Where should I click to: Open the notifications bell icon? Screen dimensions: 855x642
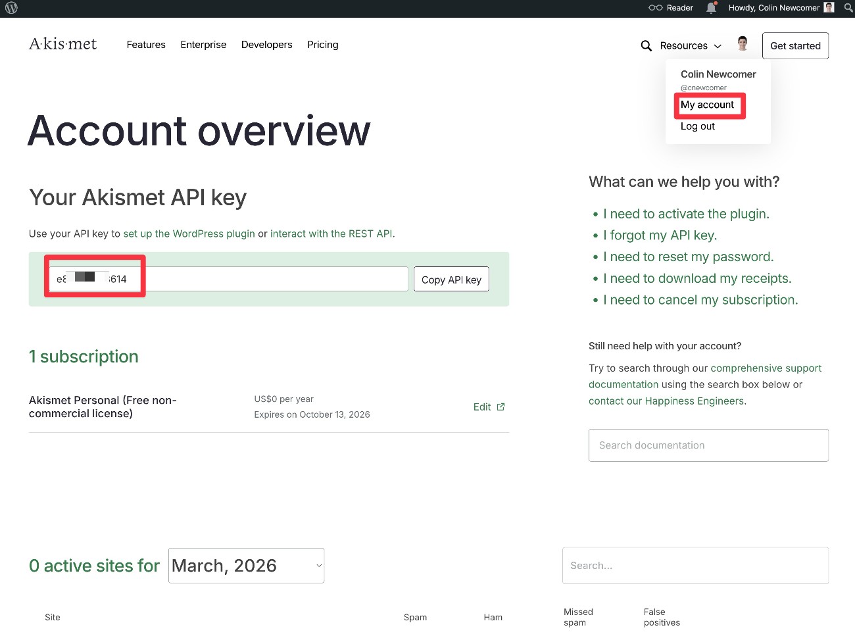(711, 8)
